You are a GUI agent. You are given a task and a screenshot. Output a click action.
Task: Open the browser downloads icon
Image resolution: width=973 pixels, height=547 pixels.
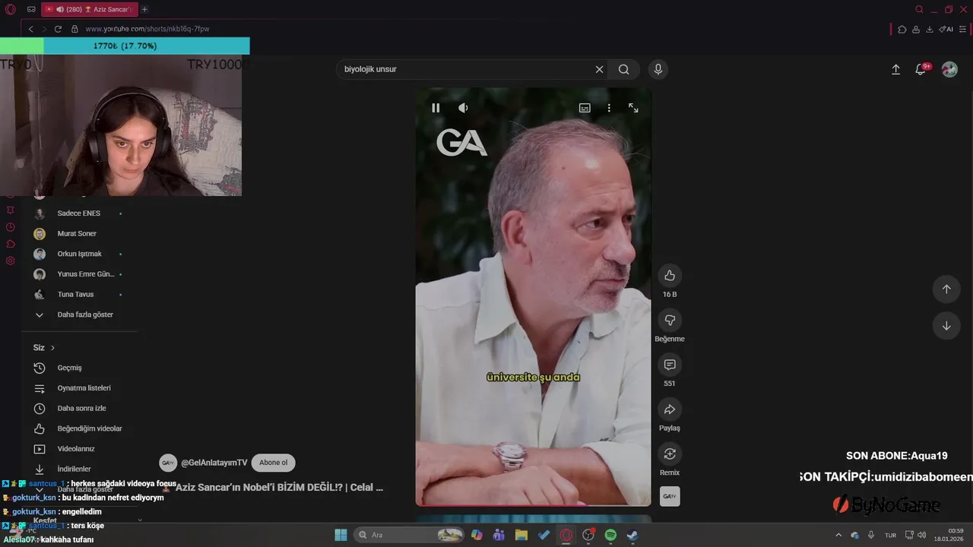click(930, 29)
